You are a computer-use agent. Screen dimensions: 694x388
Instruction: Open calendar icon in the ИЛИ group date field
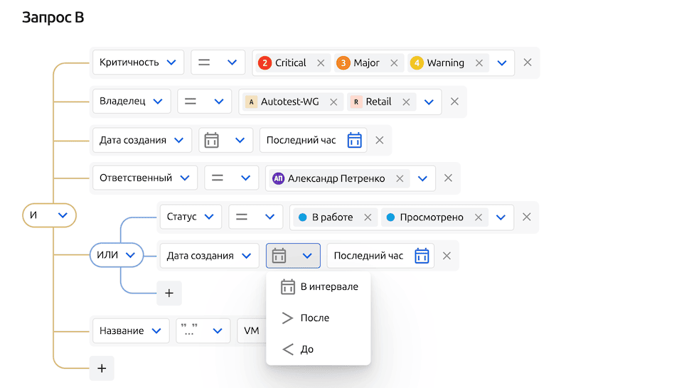422,256
